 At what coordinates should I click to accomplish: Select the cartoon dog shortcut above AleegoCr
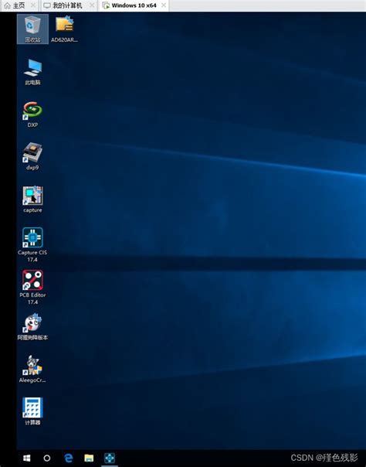(32, 326)
